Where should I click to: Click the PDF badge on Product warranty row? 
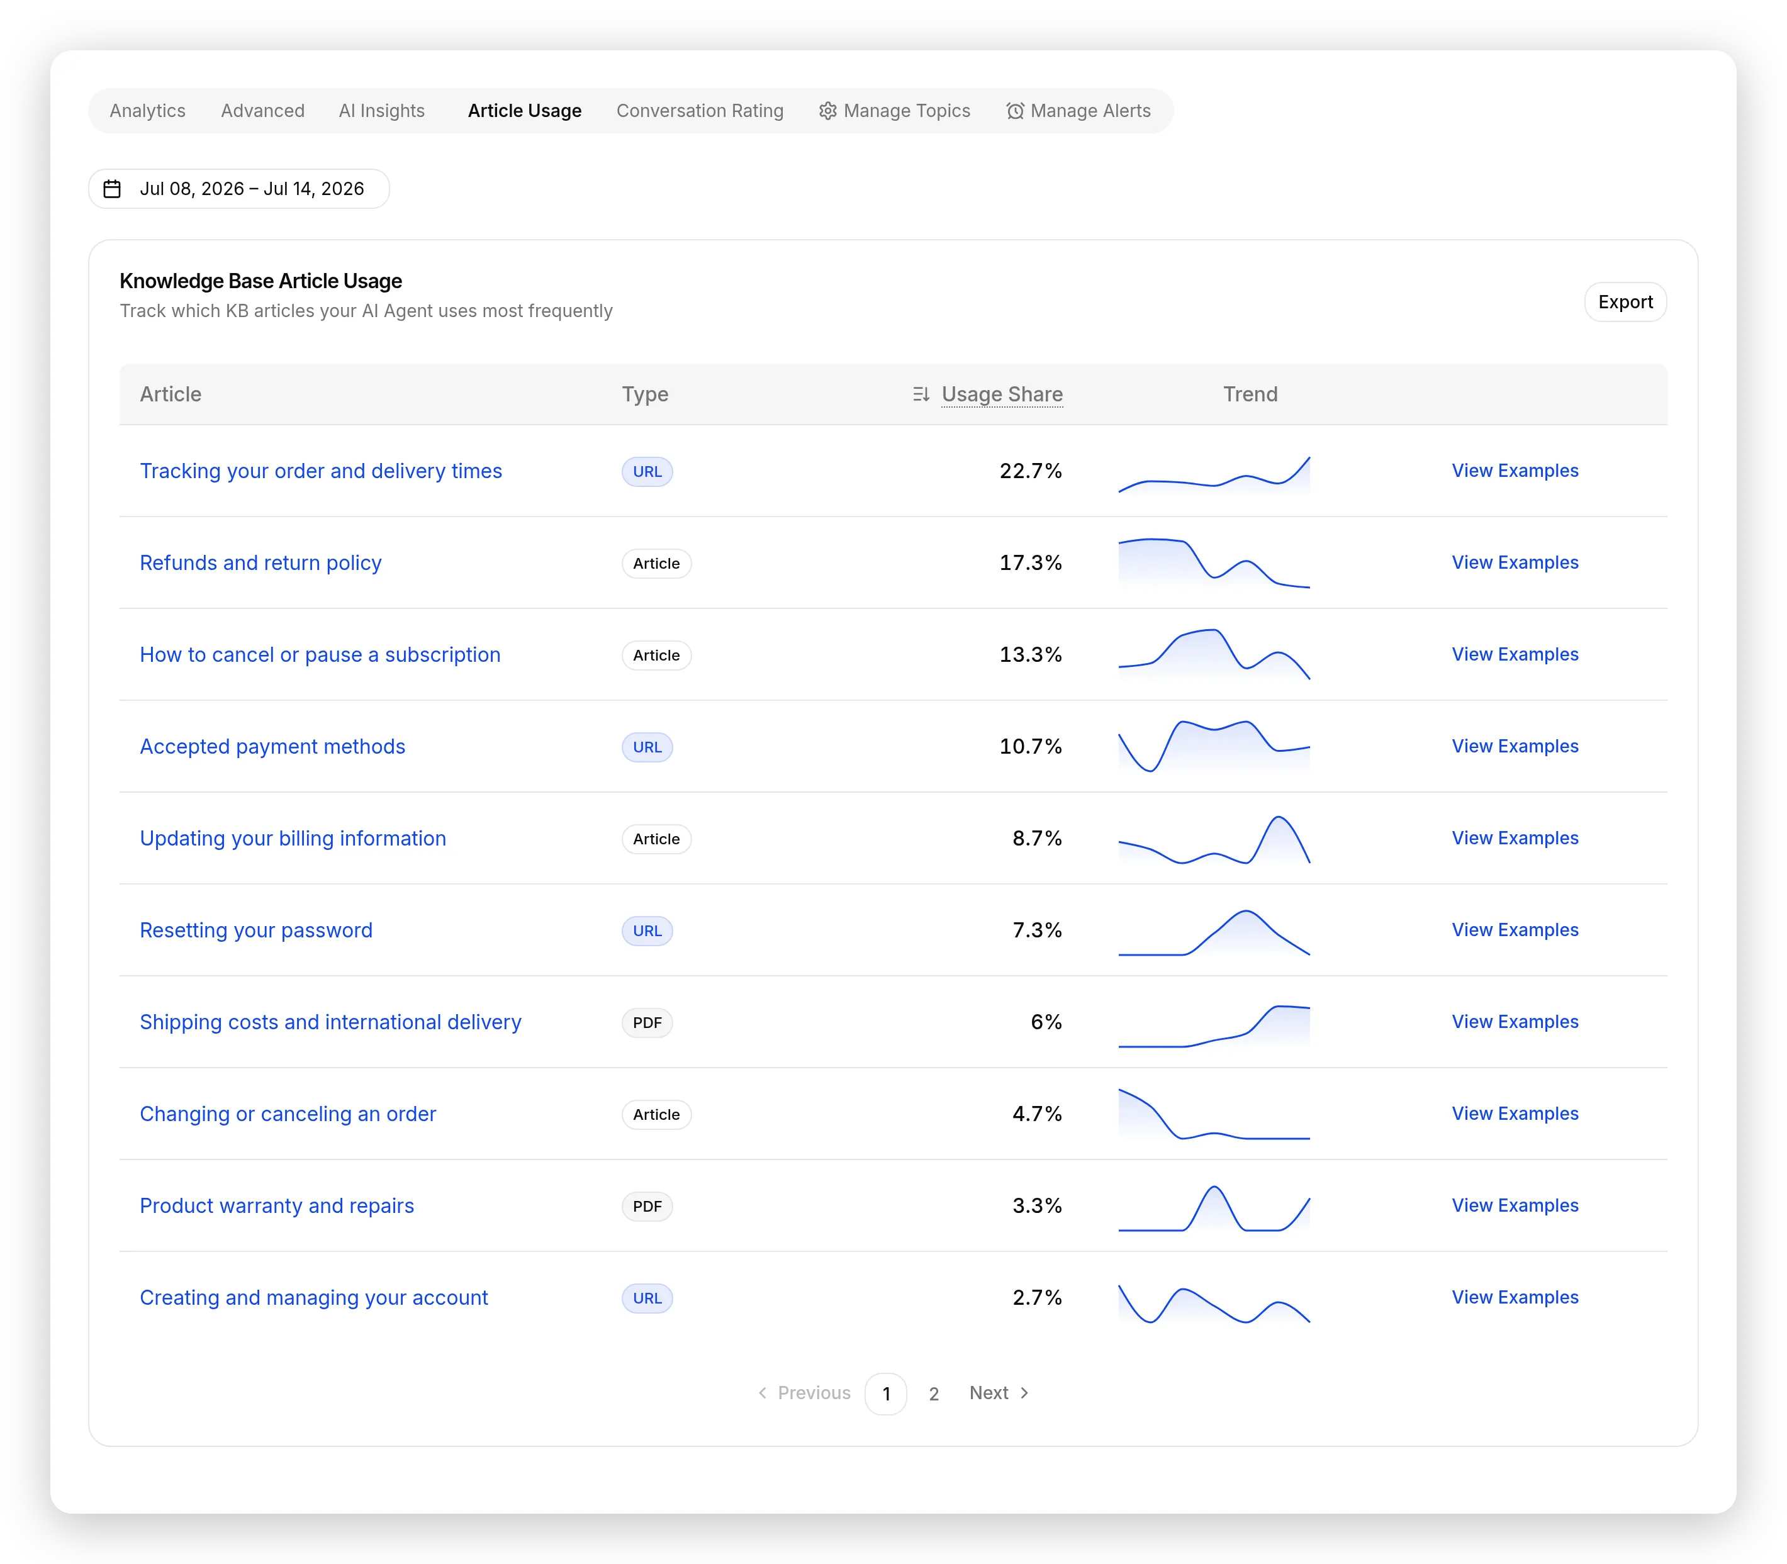click(647, 1206)
